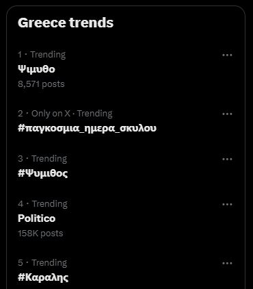The height and width of the screenshot is (289, 253).
Task: Click the Greece trends heading
Action: (x=66, y=23)
